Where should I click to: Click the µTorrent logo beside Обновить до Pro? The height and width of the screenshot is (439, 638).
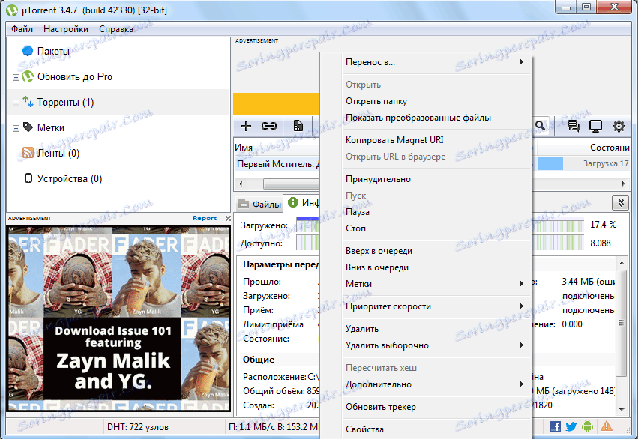tap(28, 76)
